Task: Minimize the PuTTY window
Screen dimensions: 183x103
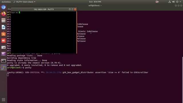Action: tap(70, 9)
